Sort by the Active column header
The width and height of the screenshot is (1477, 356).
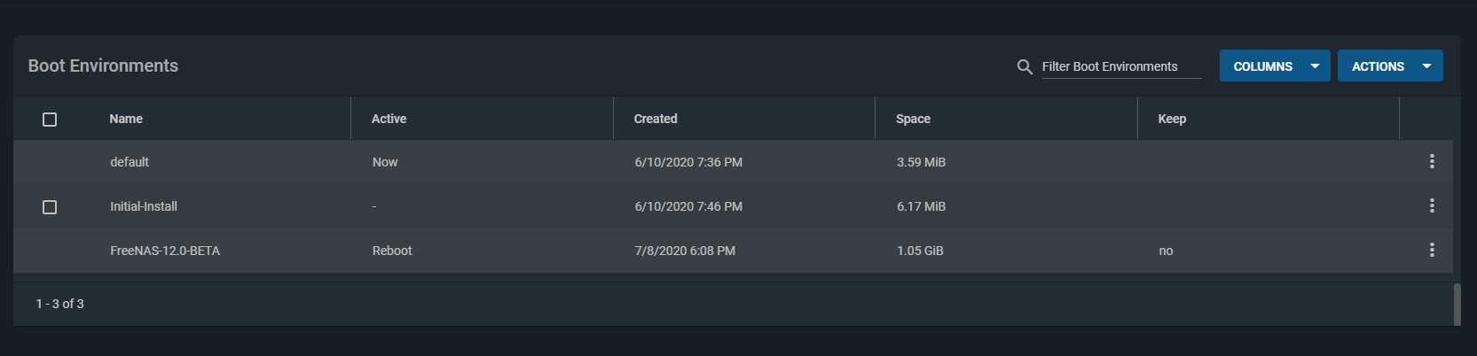[x=389, y=119]
